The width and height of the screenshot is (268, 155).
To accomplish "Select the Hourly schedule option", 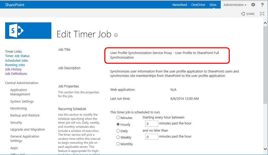I will 118,124.
